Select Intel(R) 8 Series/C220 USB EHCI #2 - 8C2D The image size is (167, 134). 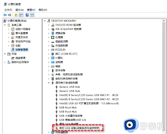(89, 99)
